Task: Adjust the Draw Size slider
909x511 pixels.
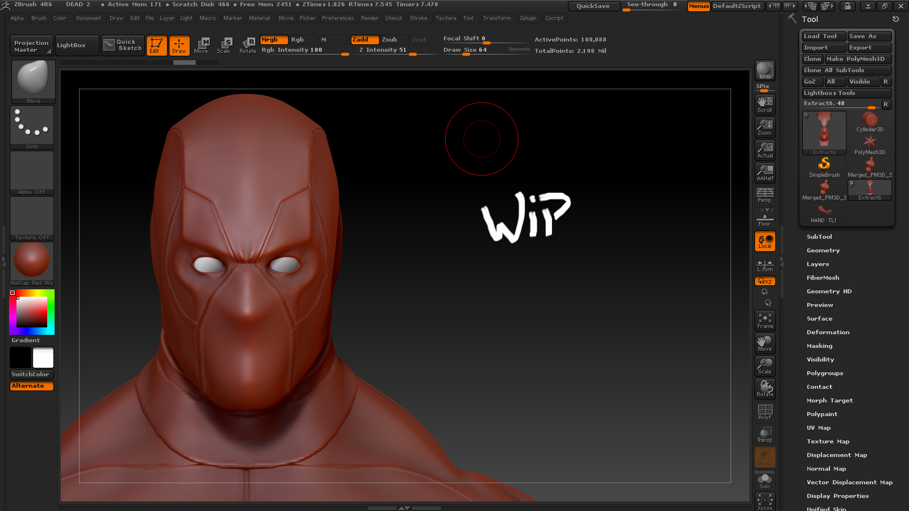Action: pos(486,50)
